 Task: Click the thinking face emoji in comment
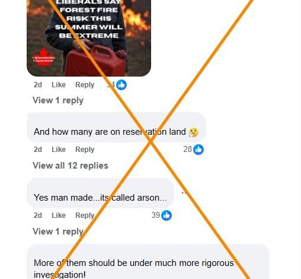(194, 132)
